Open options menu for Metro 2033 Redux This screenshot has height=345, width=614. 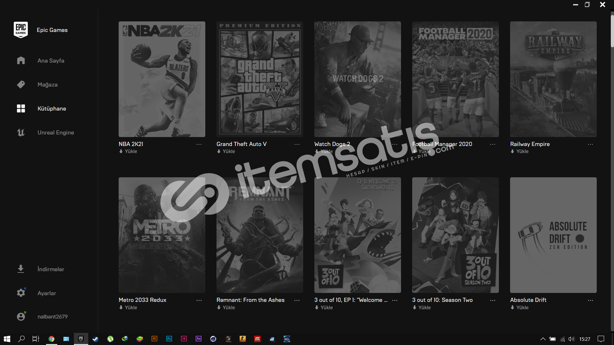(x=199, y=300)
